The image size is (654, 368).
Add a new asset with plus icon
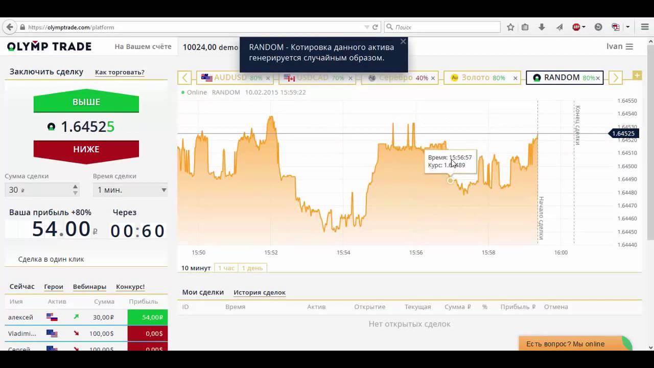(x=637, y=75)
